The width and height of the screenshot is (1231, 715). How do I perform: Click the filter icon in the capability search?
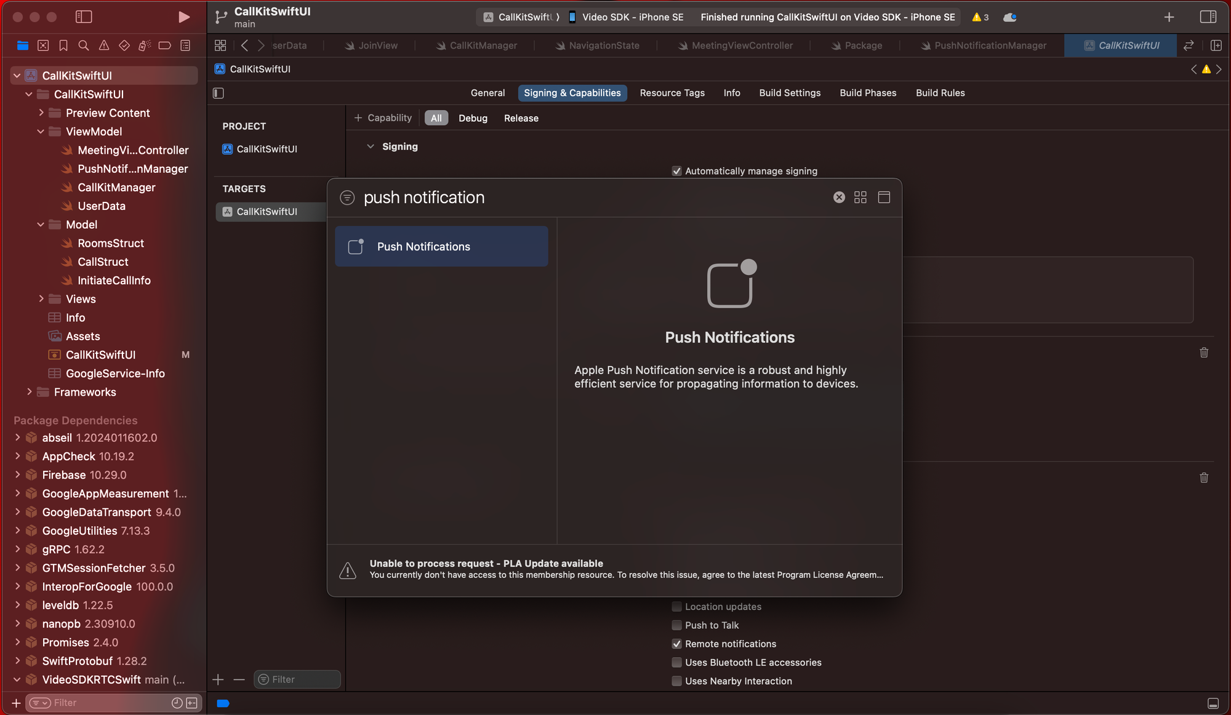tap(347, 197)
